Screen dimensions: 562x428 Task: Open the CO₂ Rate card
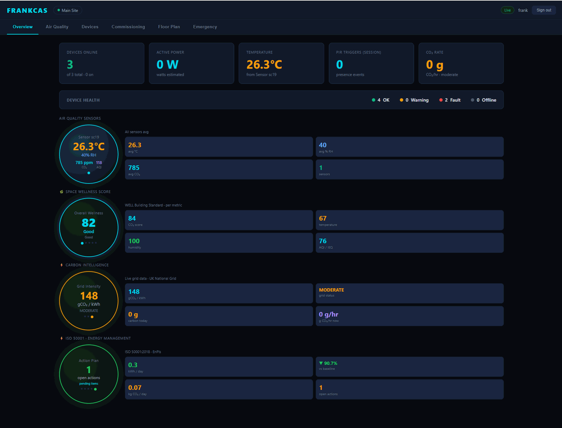click(x=461, y=63)
